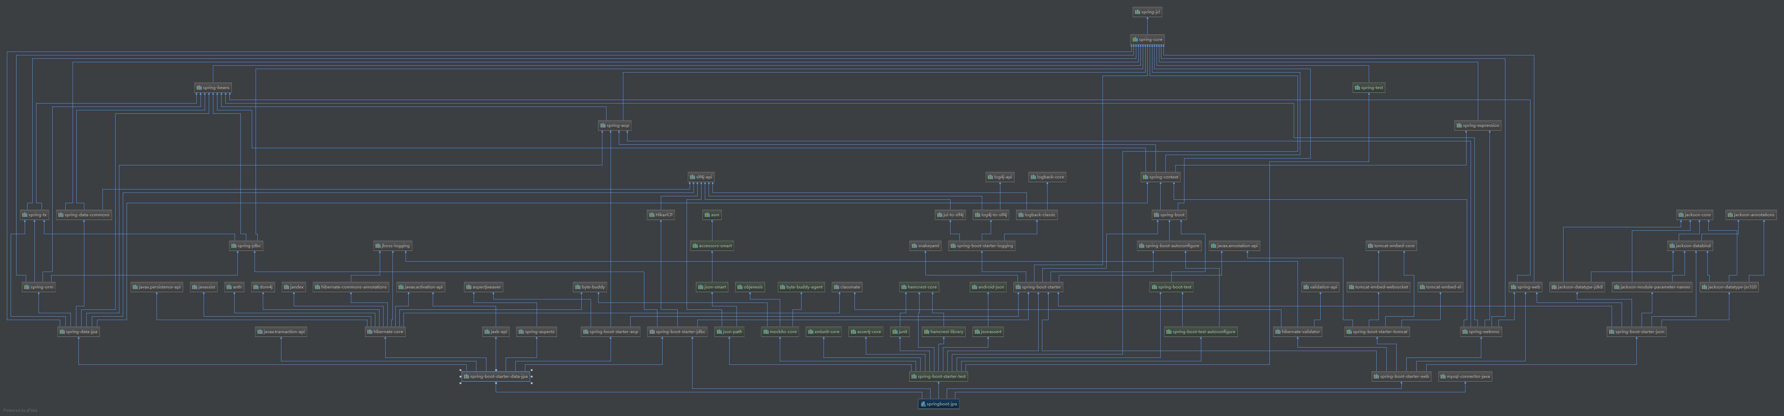This screenshot has width=1784, height=416.
Task: Select the spring-orm node
Action: point(39,287)
